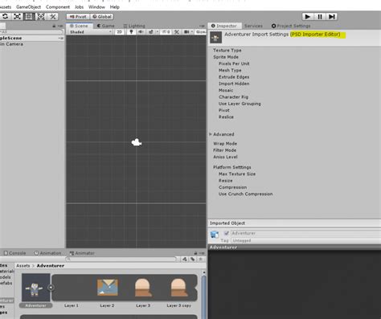
Task: Switch to the Lighting tab
Action: click(134, 26)
